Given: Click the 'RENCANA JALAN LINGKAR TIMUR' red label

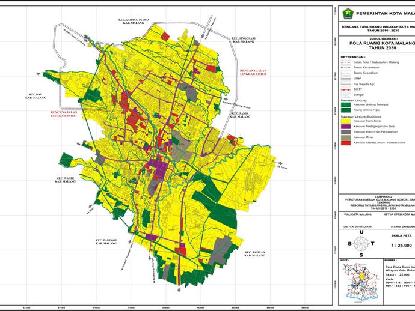Looking at the screenshot, I should [253, 73].
